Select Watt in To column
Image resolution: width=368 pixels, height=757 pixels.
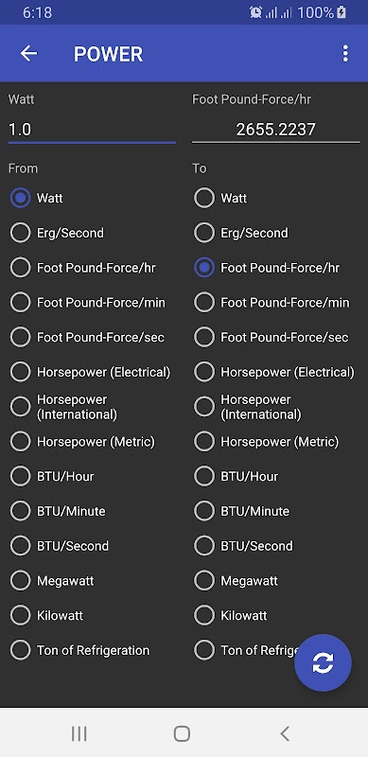pyautogui.click(x=220, y=199)
